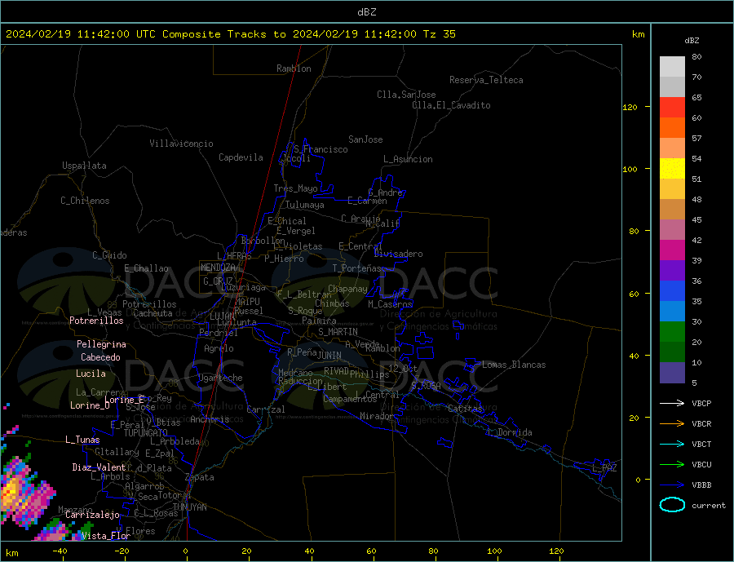Select the magenta 42 dBZ swatch
734x562 pixels.
672,250
